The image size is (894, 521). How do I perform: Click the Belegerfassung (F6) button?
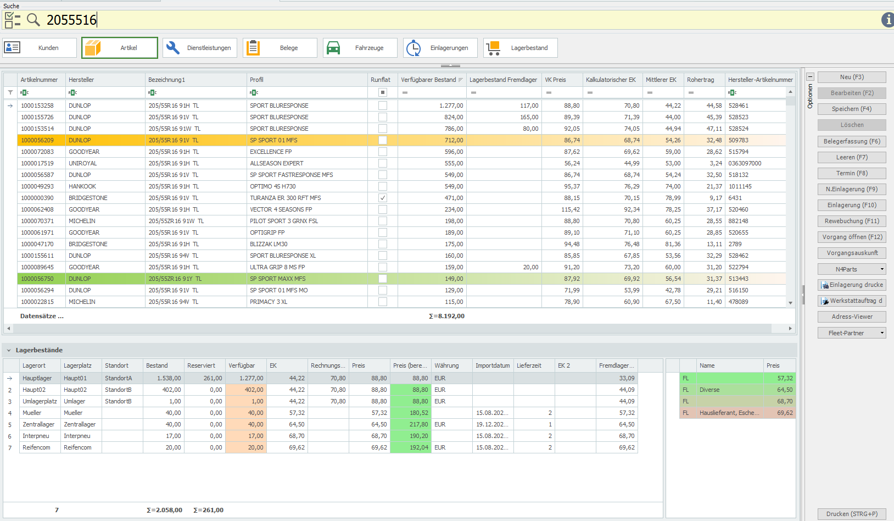[x=852, y=141]
